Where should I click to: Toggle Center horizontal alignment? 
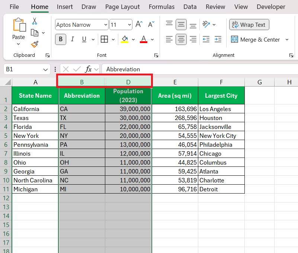(181, 39)
